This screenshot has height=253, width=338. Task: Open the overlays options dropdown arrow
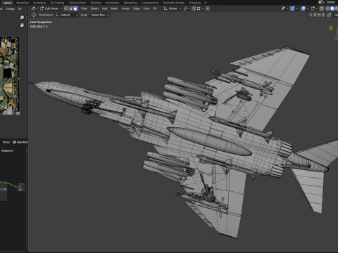click(x=308, y=8)
